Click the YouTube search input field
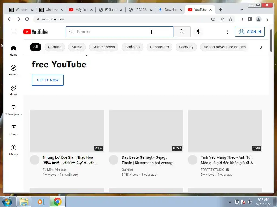The image size is (277, 207). pos(120,32)
